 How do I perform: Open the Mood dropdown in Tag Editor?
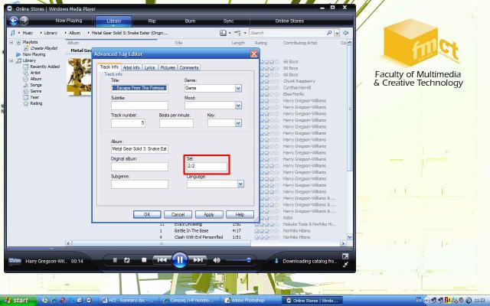point(238,106)
